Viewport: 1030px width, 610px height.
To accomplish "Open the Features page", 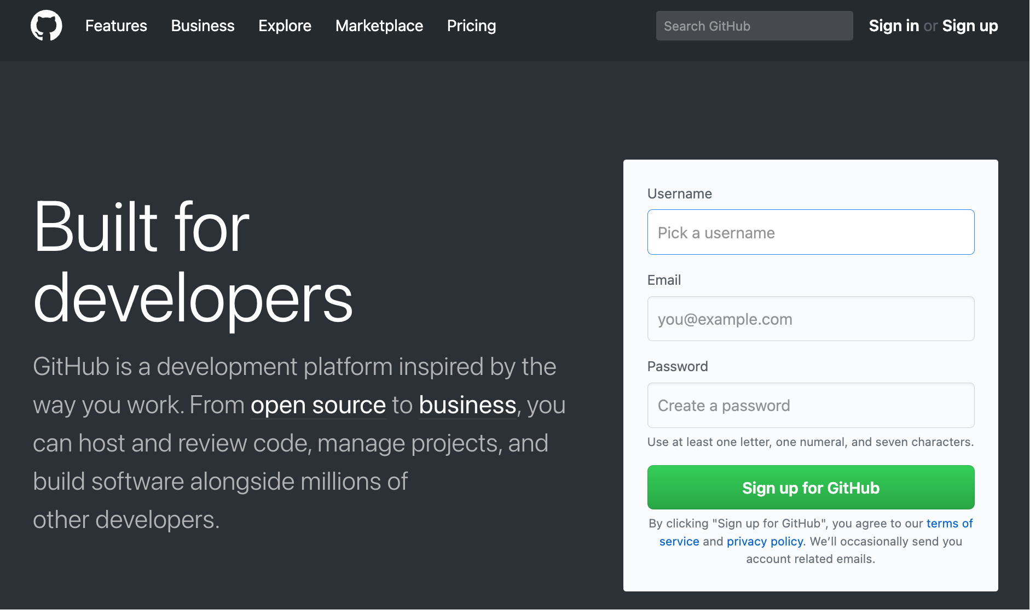I will point(116,26).
